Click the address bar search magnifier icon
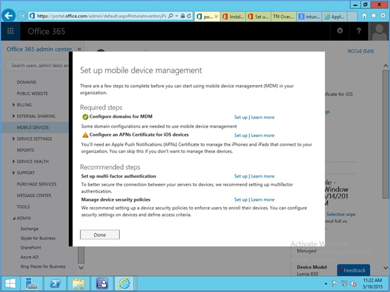 [x=171, y=16]
